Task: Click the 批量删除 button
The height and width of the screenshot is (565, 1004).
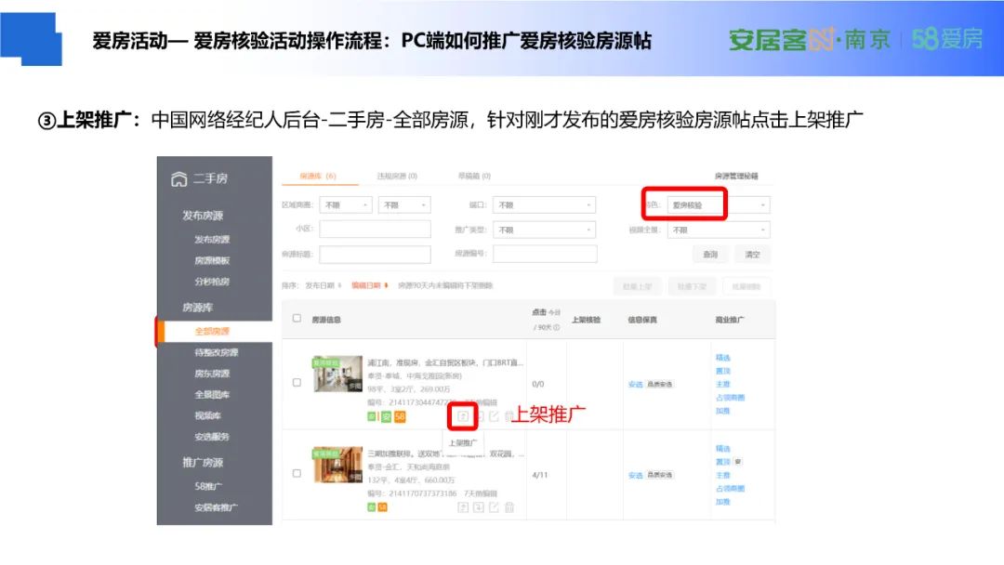Action: point(746,286)
